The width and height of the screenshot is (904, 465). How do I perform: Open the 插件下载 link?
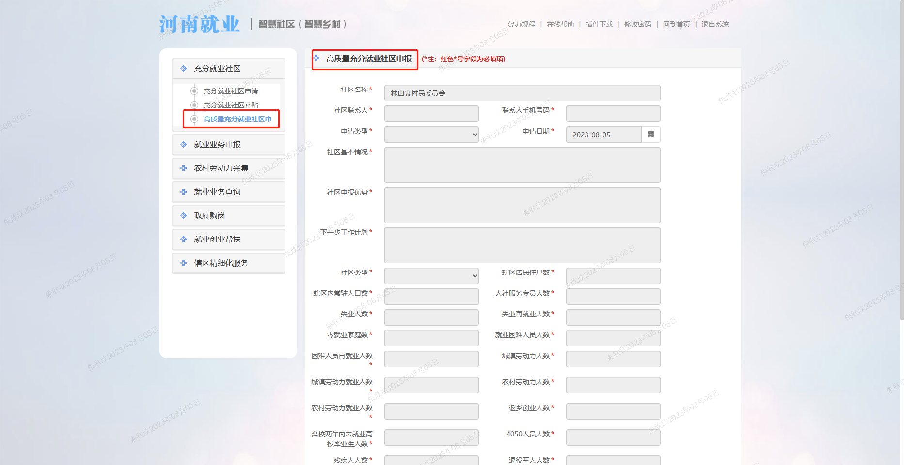coord(598,24)
